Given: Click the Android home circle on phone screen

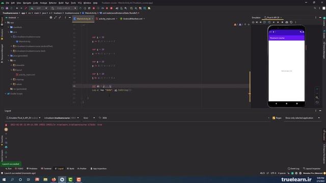Looking at the screenshot, I should [286, 103].
